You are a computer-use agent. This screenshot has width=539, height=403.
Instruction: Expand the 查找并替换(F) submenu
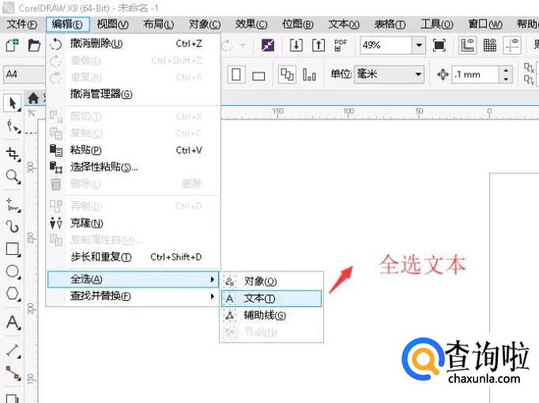pos(133,296)
